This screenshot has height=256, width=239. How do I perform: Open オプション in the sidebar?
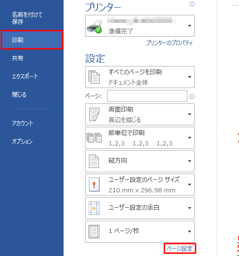[22, 141]
